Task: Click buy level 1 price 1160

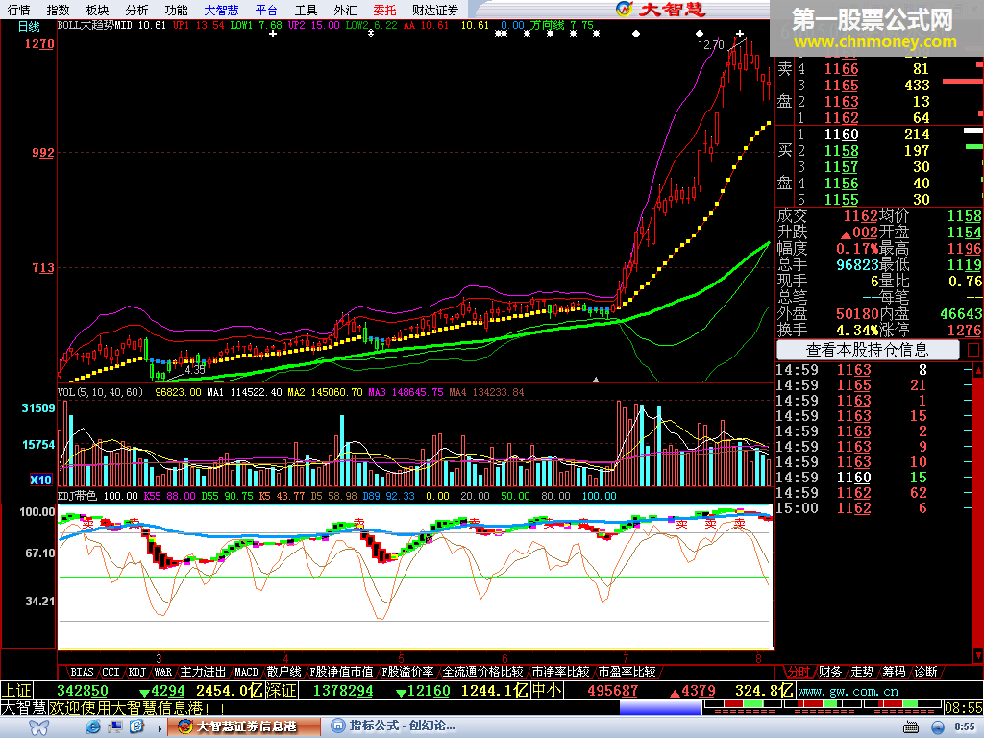Action: click(841, 135)
